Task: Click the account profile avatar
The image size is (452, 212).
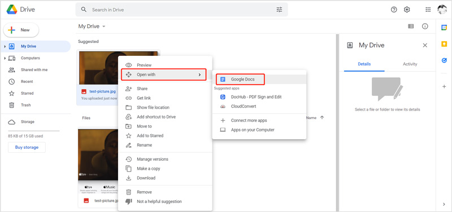Action: pos(442,10)
